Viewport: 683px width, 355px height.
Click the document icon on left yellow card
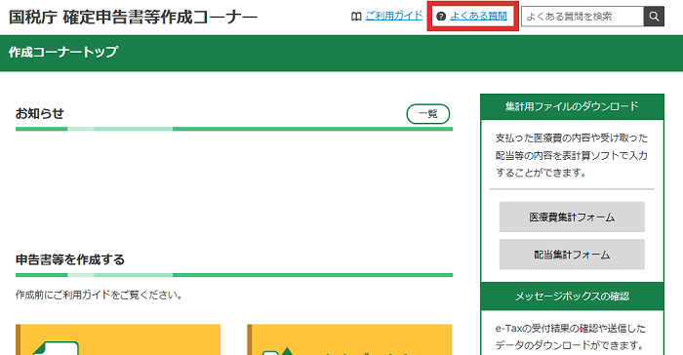(x=57, y=348)
